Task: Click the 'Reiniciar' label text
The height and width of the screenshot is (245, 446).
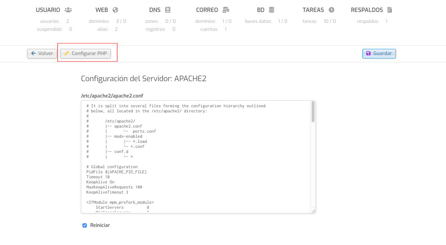Action: (100, 225)
